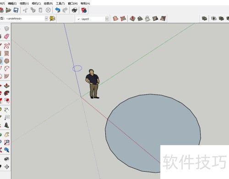Select the Dimension tool
The image size is (229, 179).
pyautogui.click(x=6, y=110)
